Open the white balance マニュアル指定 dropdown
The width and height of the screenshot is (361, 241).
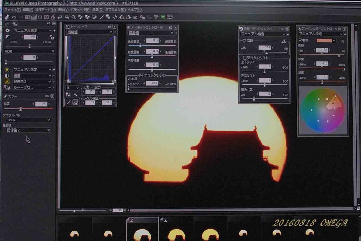click(32, 70)
